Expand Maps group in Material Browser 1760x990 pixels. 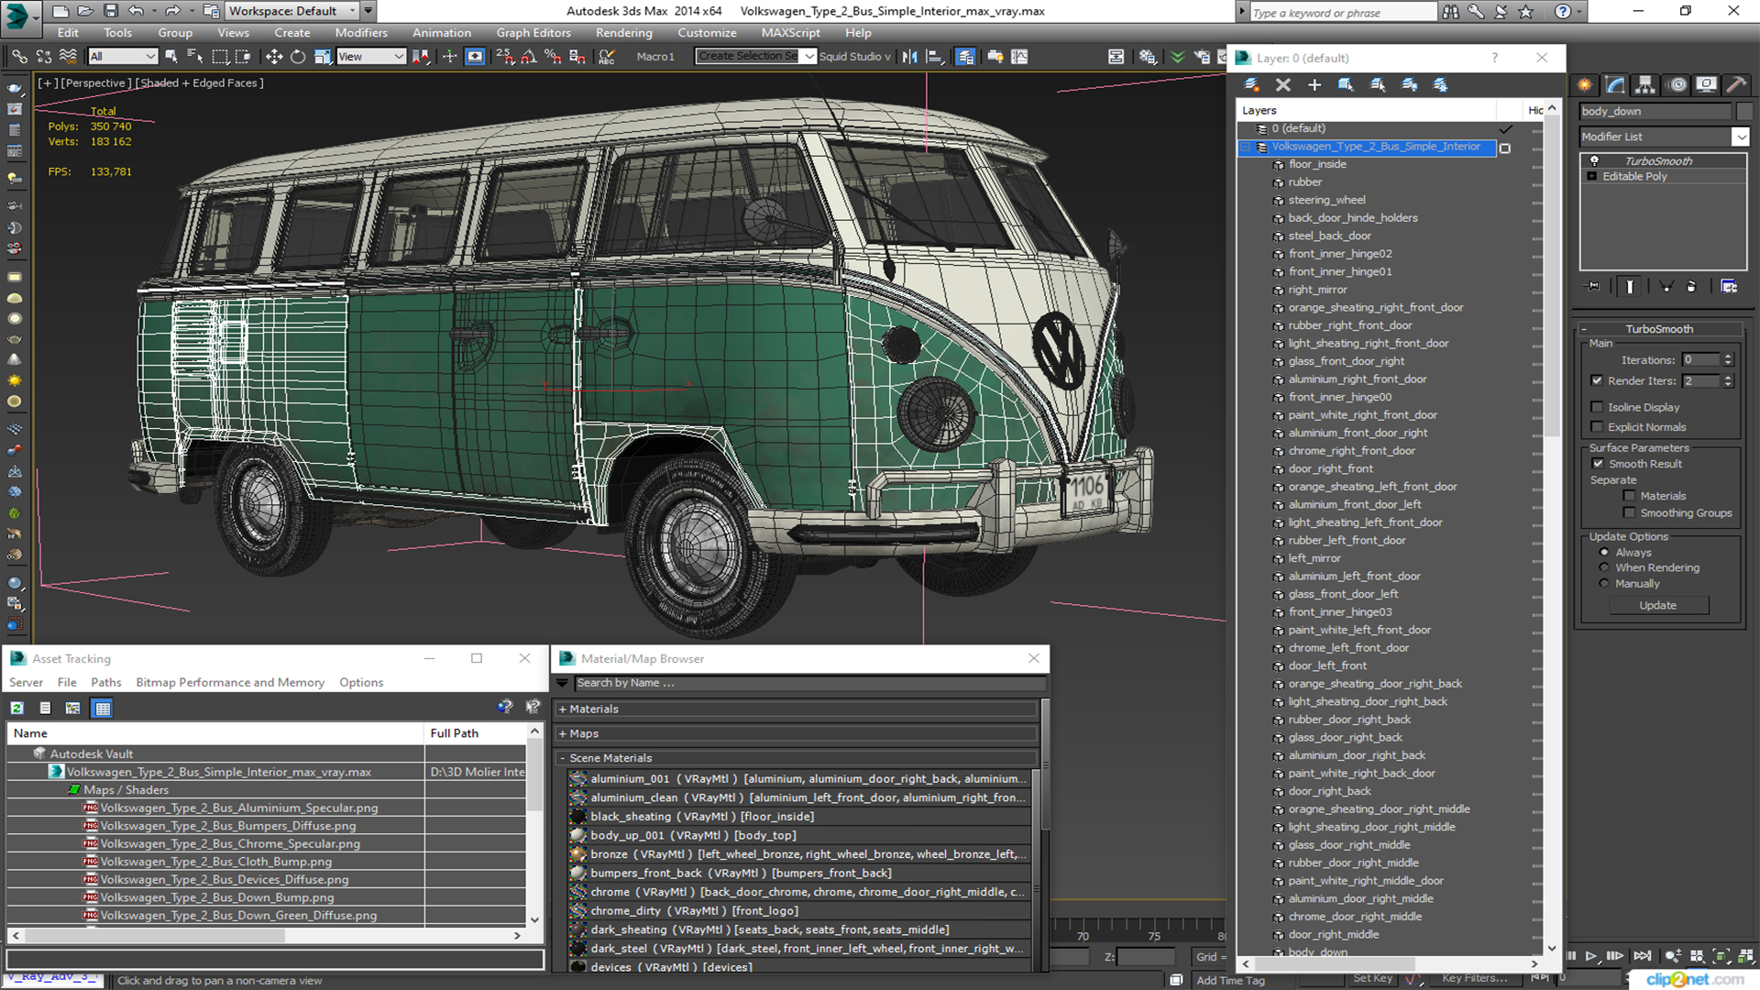pos(563,733)
